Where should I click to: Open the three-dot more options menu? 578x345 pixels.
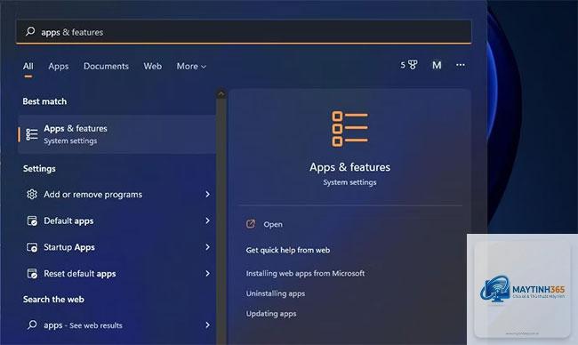pos(461,65)
